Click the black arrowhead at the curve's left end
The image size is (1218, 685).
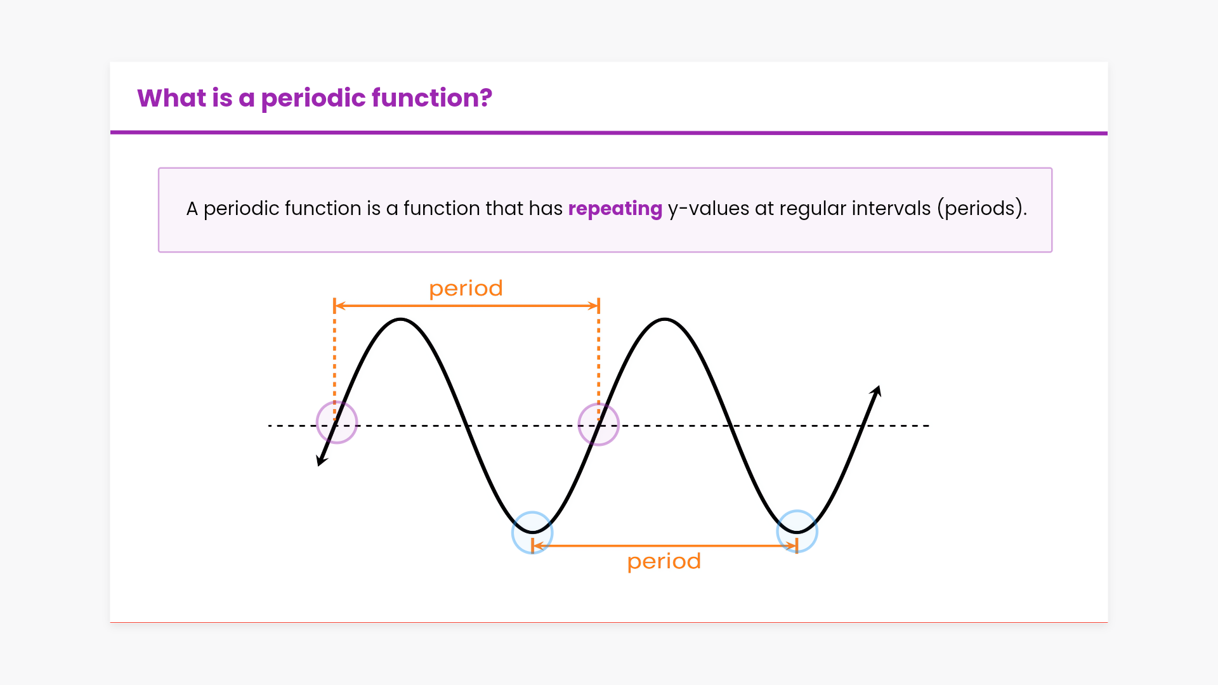click(x=322, y=460)
